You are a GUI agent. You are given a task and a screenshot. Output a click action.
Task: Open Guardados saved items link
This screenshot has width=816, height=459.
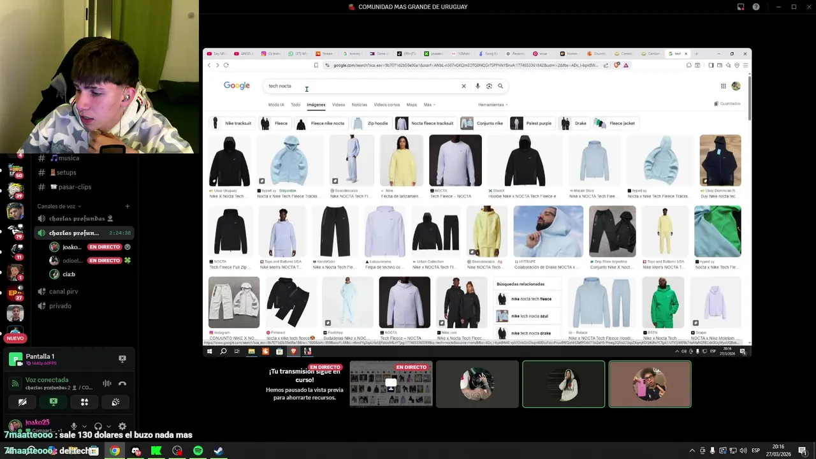pos(727,104)
